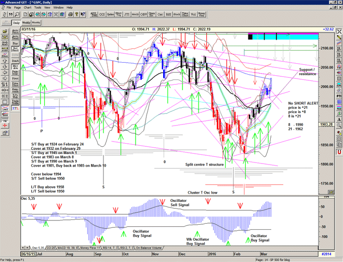
Task: Open the Tools menu
Action: (x=37, y=8)
